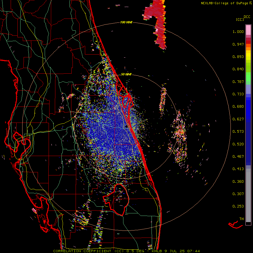
Task: Click the 07:44 timestamp in the footer
Action: [x=193, y=251]
